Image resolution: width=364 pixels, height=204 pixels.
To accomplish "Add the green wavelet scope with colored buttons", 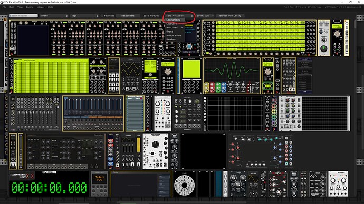I will (x=232, y=76).
